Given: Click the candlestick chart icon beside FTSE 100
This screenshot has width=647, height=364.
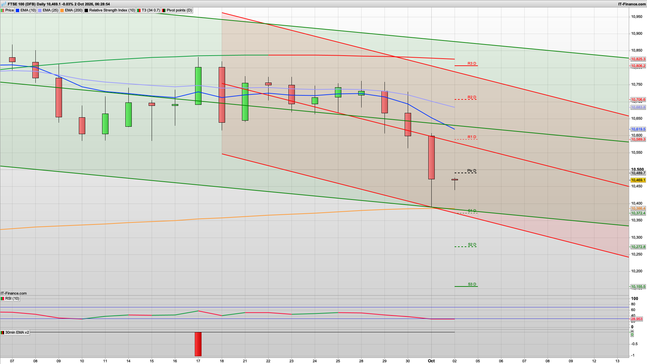Looking at the screenshot, I should click(x=4, y=4).
